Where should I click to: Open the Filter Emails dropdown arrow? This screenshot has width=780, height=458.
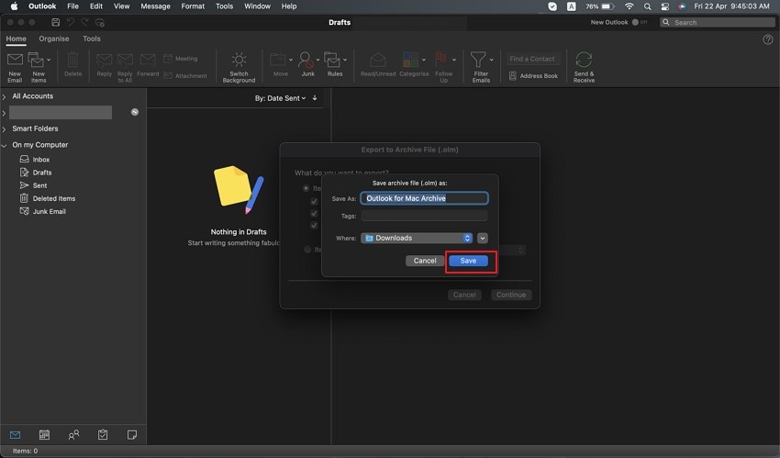pyautogui.click(x=492, y=61)
